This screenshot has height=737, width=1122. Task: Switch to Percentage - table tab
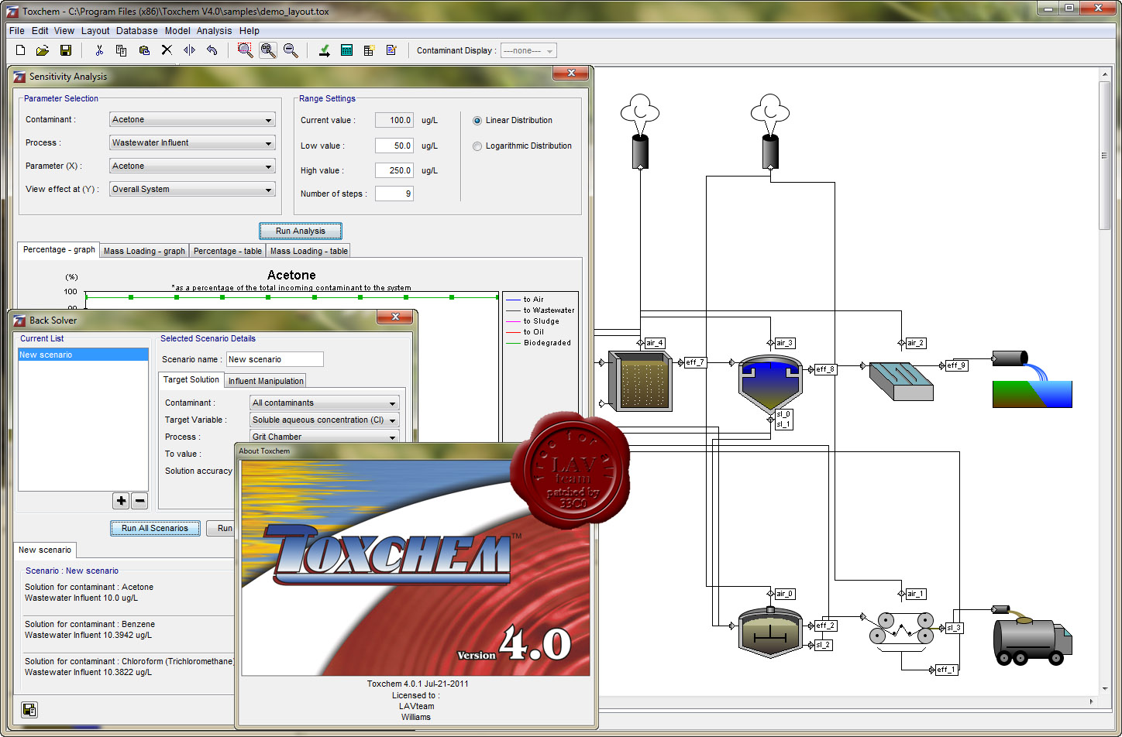(x=227, y=251)
